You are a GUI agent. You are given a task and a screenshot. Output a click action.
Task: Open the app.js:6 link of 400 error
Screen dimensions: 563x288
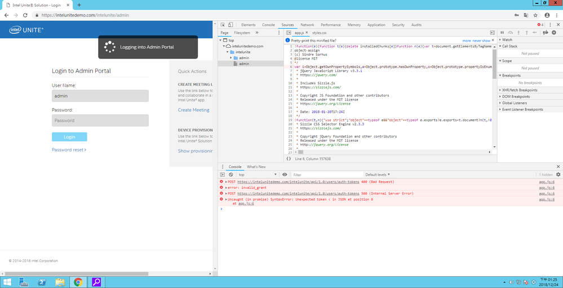(x=547, y=182)
